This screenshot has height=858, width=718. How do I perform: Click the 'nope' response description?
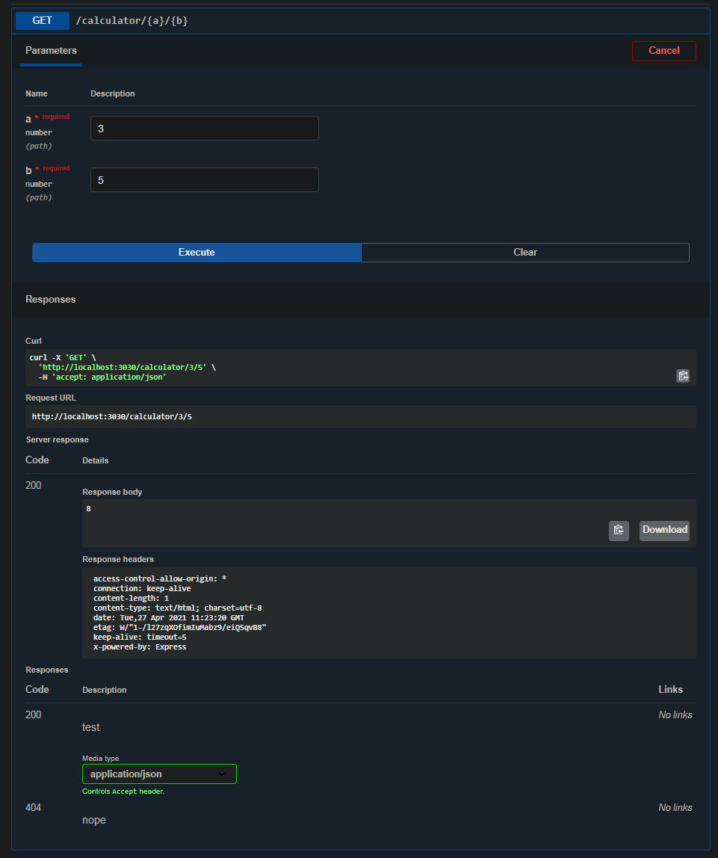click(94, 820)
